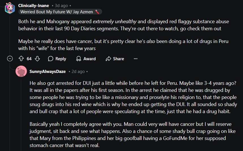Screen dimensions: 243x151
Task: Visit the Clinically-Inane username link
Action: point(33,6)
